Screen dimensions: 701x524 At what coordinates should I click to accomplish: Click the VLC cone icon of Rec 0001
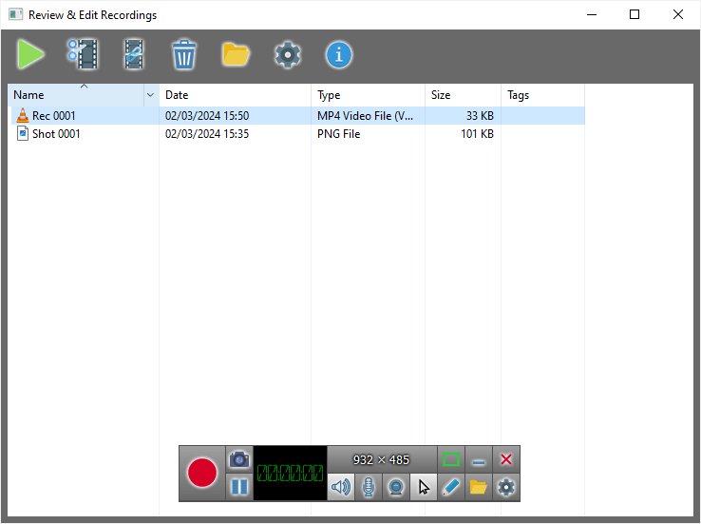click(23, 115)
